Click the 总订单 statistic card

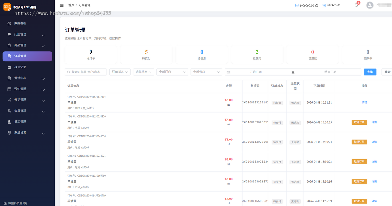pos(91,54)
